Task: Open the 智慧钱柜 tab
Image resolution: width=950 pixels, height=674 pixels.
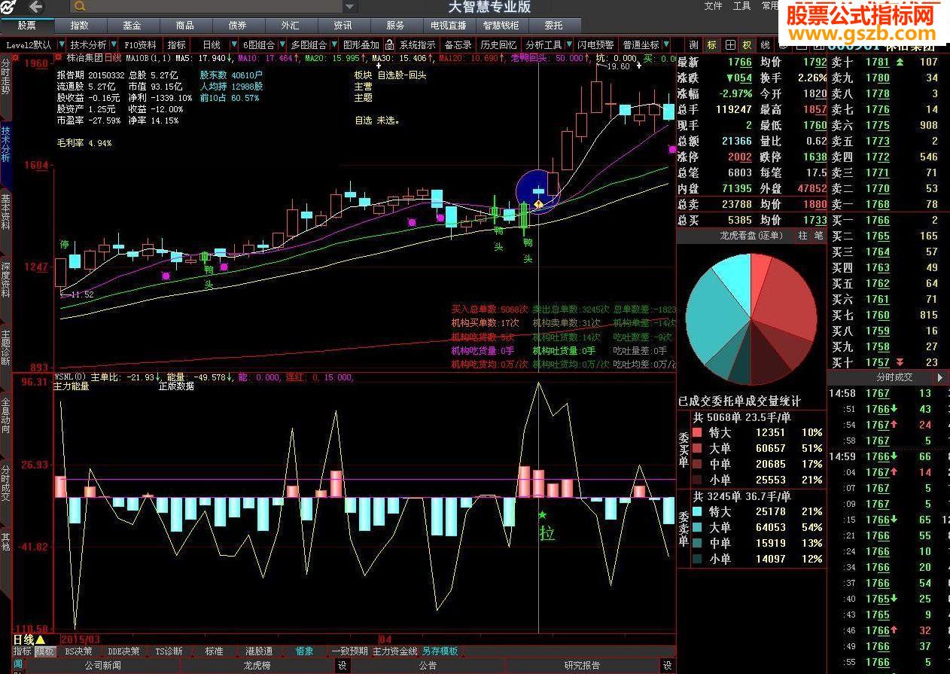Action: [501, 25]
